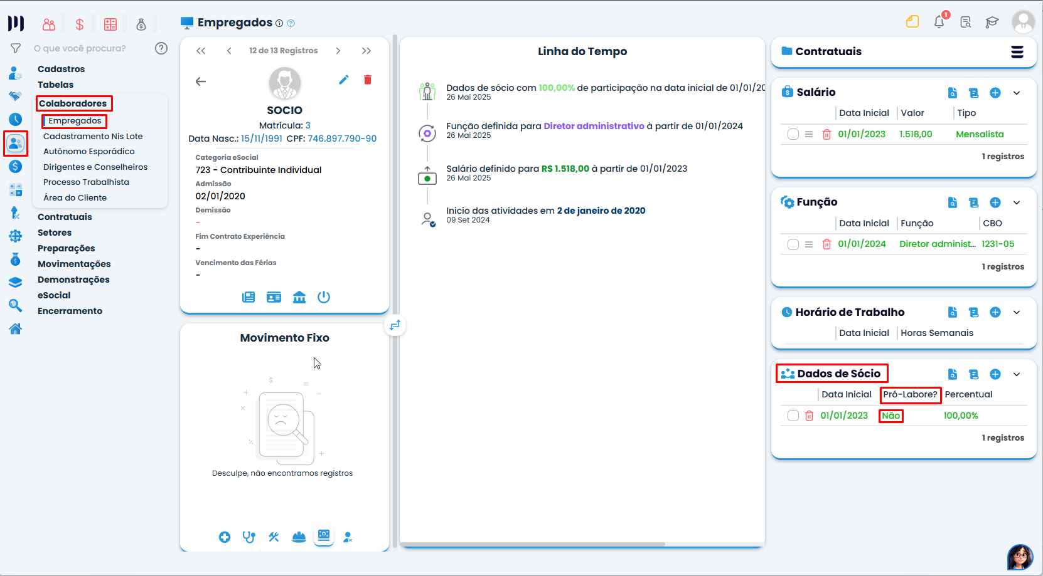1043x576 pixels.
Task: Expand the Horário de Trabalho section chevron
Action: pos(1017,312)
